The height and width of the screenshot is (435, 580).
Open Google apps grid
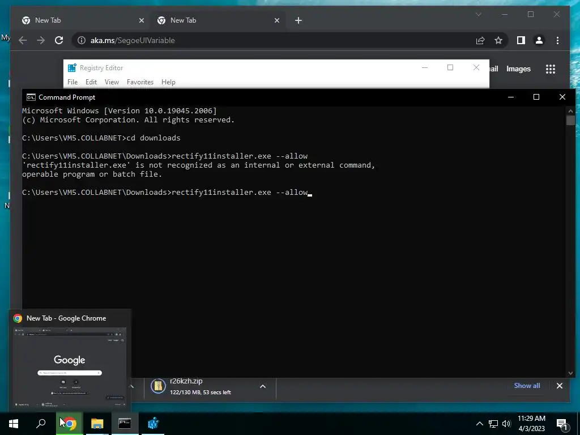[551, 69]
